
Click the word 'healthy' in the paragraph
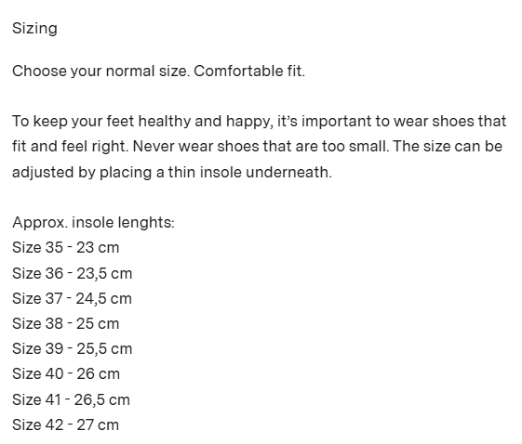(164, 122)
